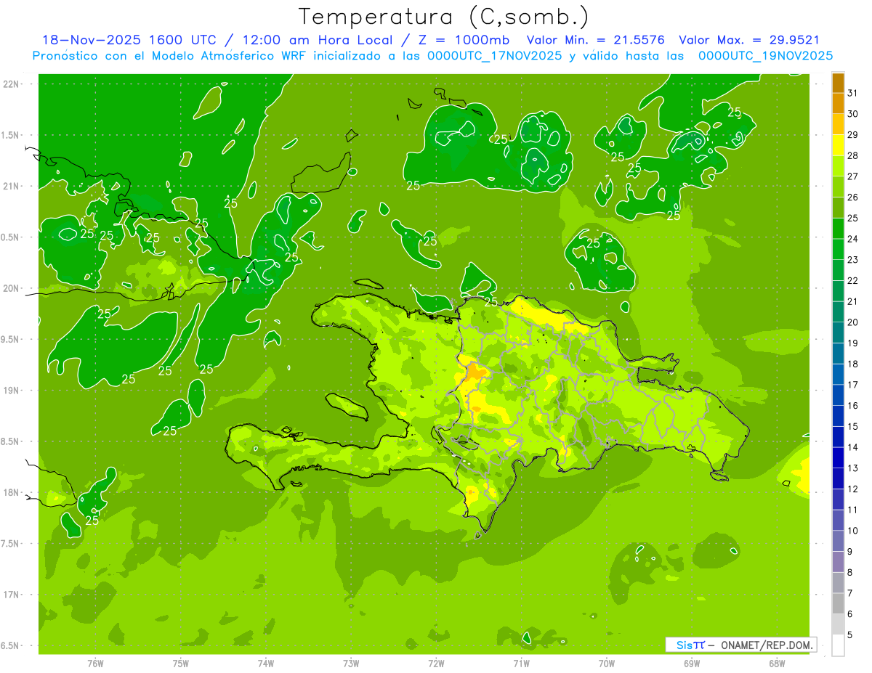Click the '75W' longitude label
The height and width of the screenshot is (673, 872).
(x=181, y=664)
